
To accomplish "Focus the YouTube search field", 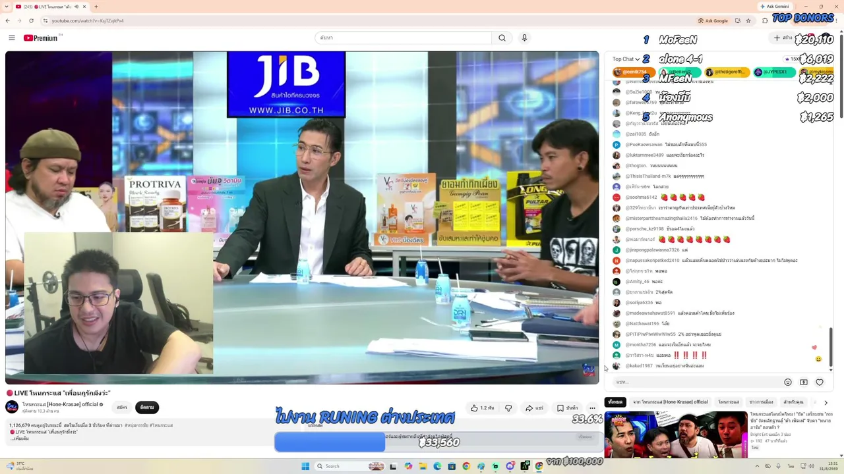I will point(404,38).
